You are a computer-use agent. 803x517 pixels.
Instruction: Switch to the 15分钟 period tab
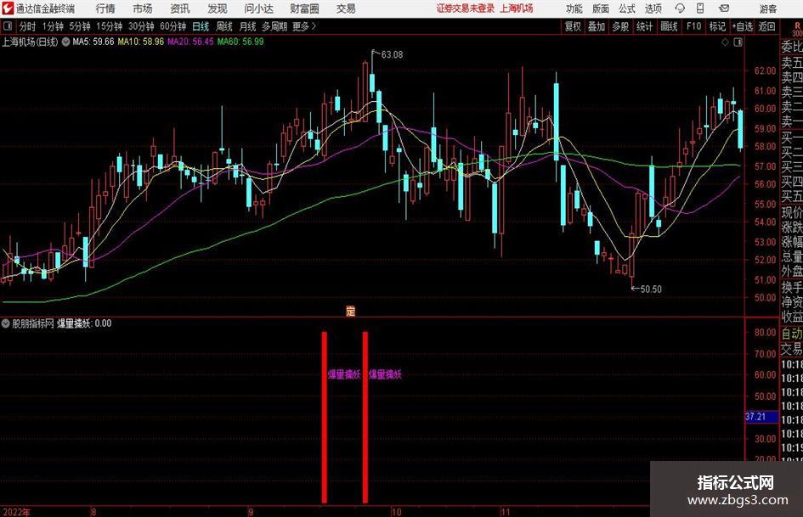[109, 26]
